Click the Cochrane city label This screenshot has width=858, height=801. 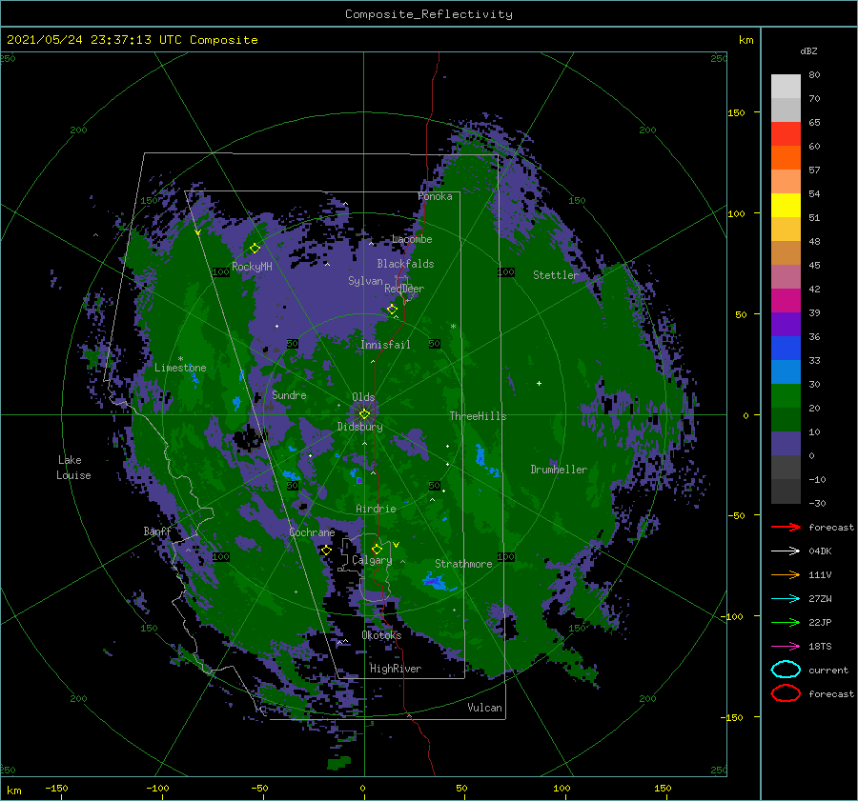pos(312,532)
